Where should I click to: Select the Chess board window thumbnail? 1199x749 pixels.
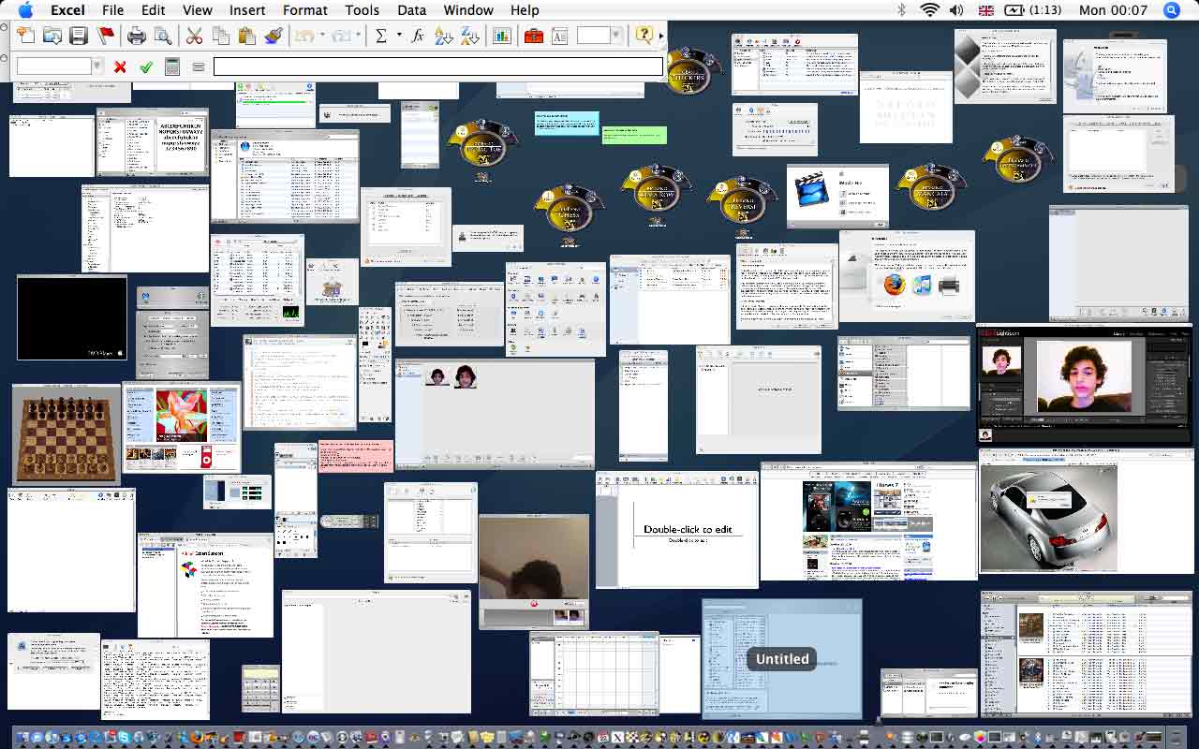click(67, 434)
